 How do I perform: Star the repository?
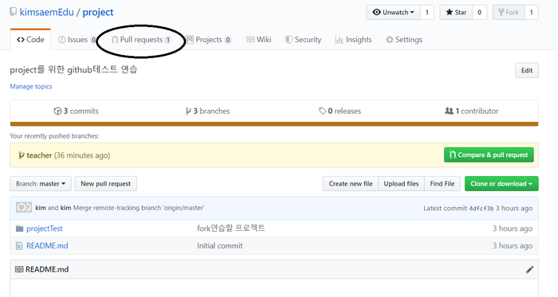tap(456, 13)
